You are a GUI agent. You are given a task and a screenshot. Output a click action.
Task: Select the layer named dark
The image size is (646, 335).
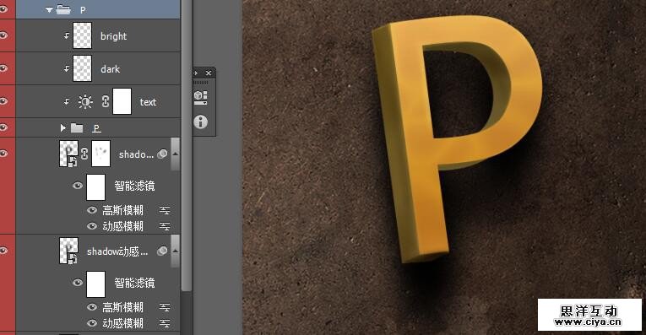coord(111,69)
